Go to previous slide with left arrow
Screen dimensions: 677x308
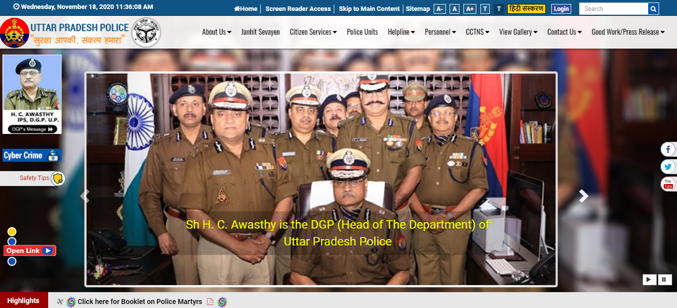click(x=85, y=196)
